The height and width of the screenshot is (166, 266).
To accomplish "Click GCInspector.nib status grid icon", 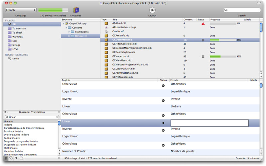I will click(203, 56).
